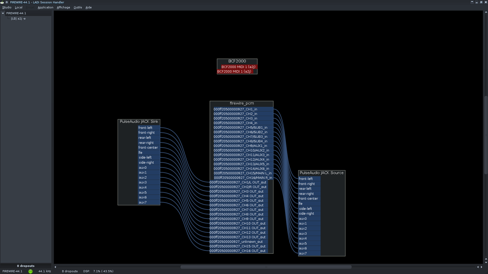Click the 0 dropouts button in sidebar
Image resolution: width=488 pixels, height=274 pixels.
coord(26,266)
